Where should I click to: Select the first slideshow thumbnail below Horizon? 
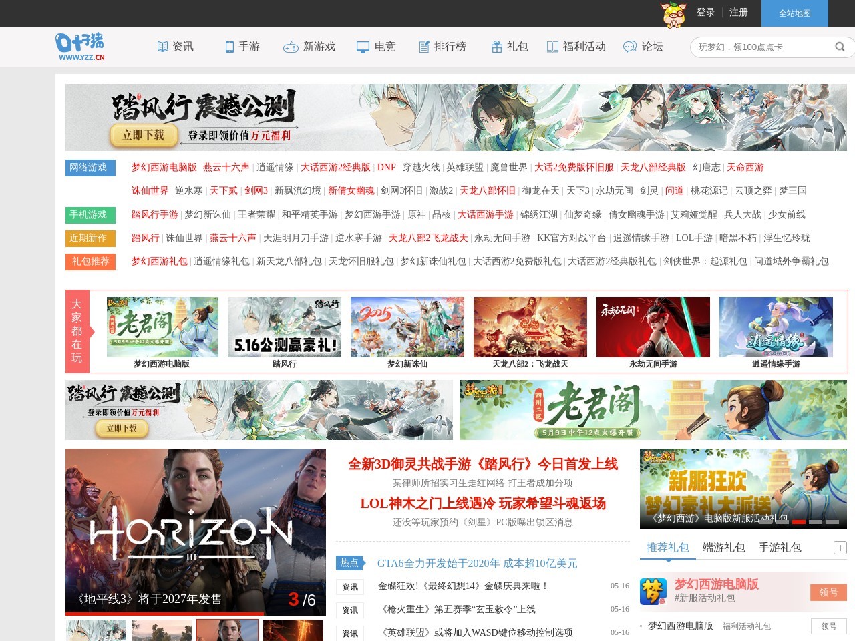point(96,630)
